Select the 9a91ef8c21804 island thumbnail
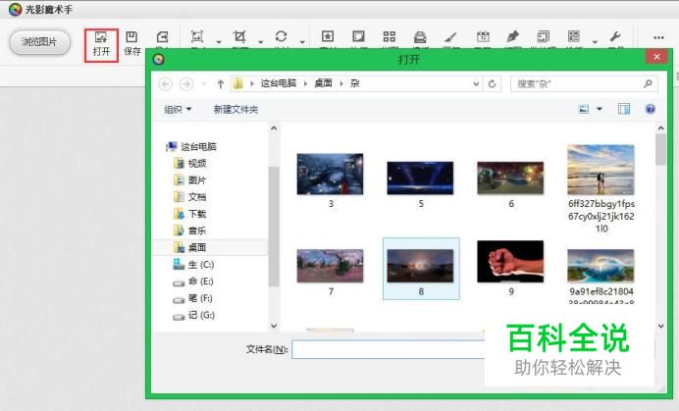 pyautogui.click(x=601, y=266)
